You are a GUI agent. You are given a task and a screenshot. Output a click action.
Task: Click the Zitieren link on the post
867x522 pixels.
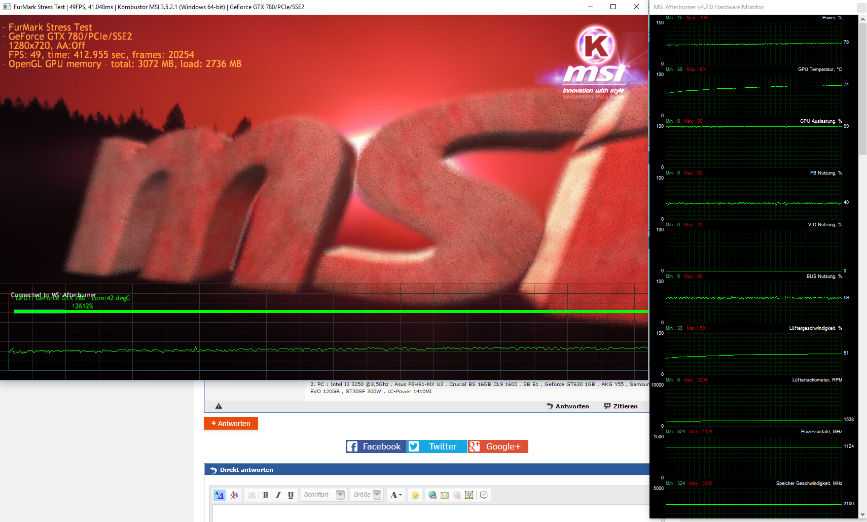click(x=621, y=406)
